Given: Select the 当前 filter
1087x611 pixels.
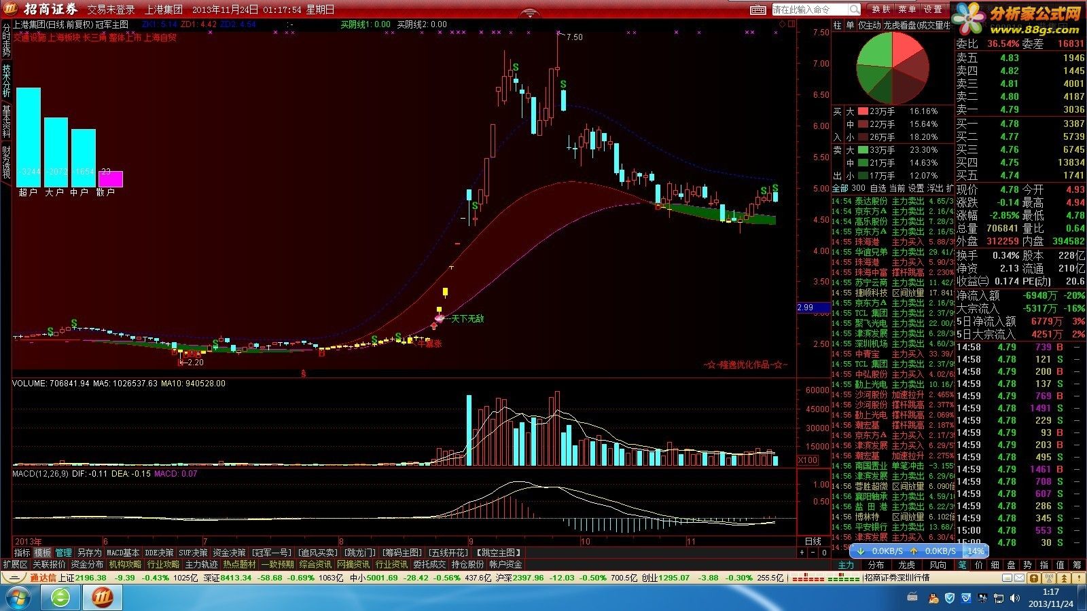Looking at the screenshot, I should 897,188.
